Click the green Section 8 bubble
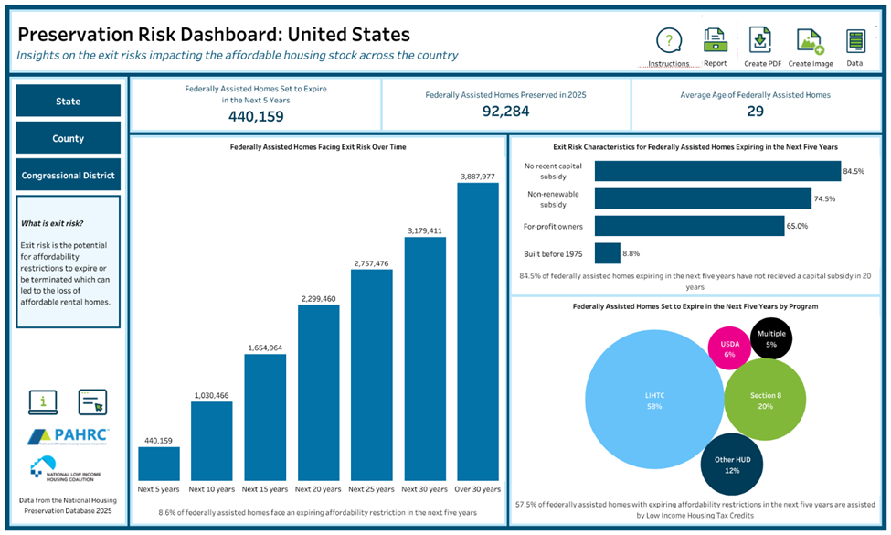 coord(765,399)
